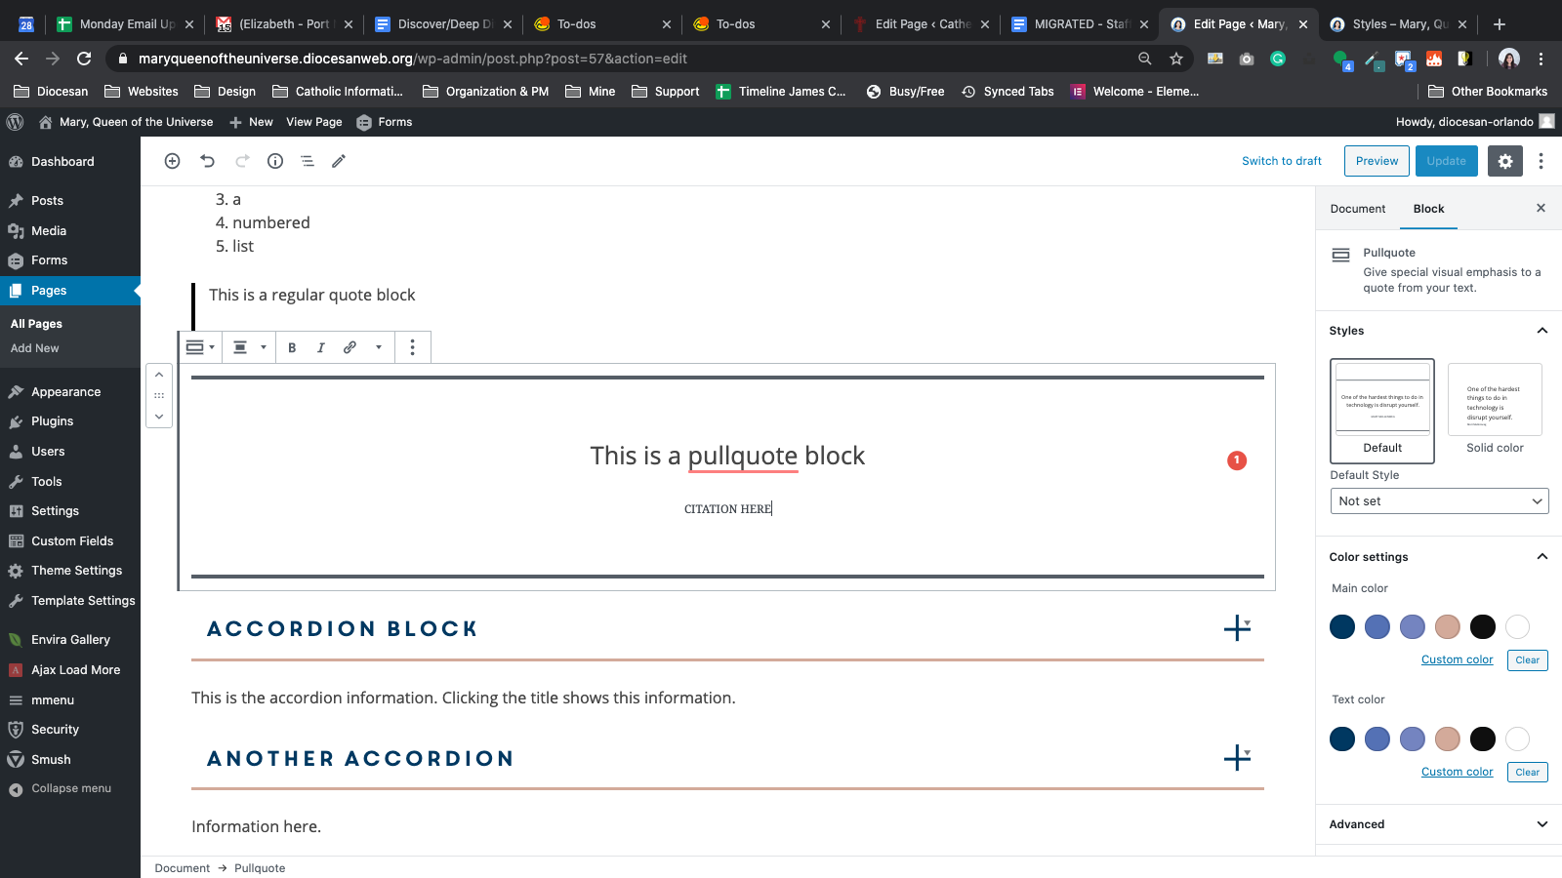Viewport: 1562px width, 878px height.
Task: Click the Preview button
Action: pyautogui.click(x=1377, y=161)
